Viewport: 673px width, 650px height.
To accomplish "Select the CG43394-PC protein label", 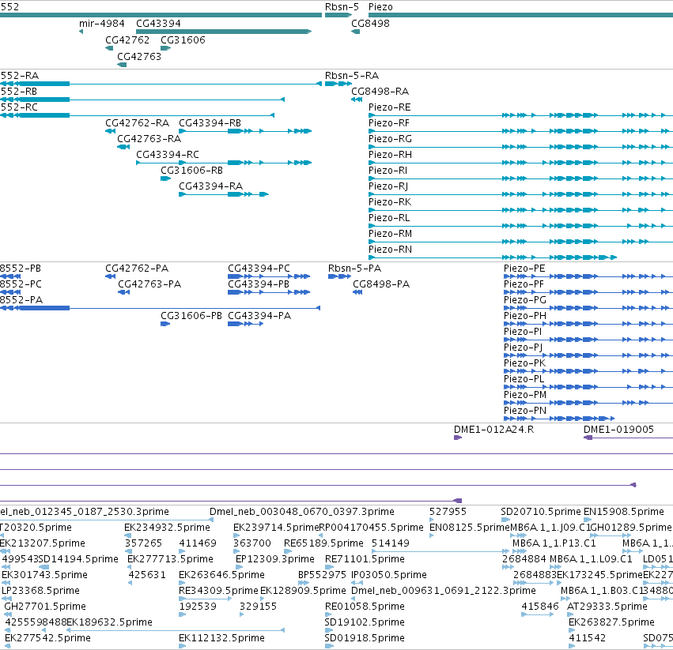I will pos(259,269).
